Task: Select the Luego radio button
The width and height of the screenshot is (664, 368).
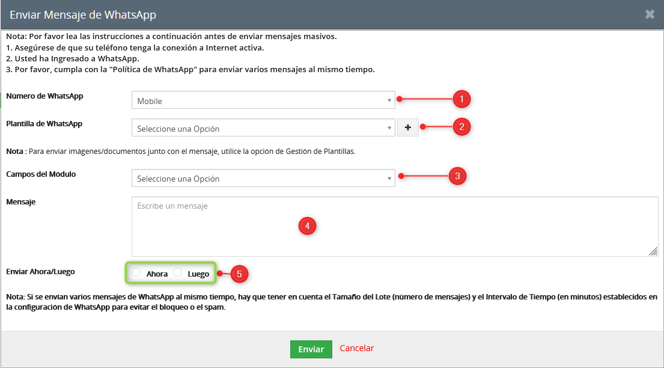Action: coord(177,272)
